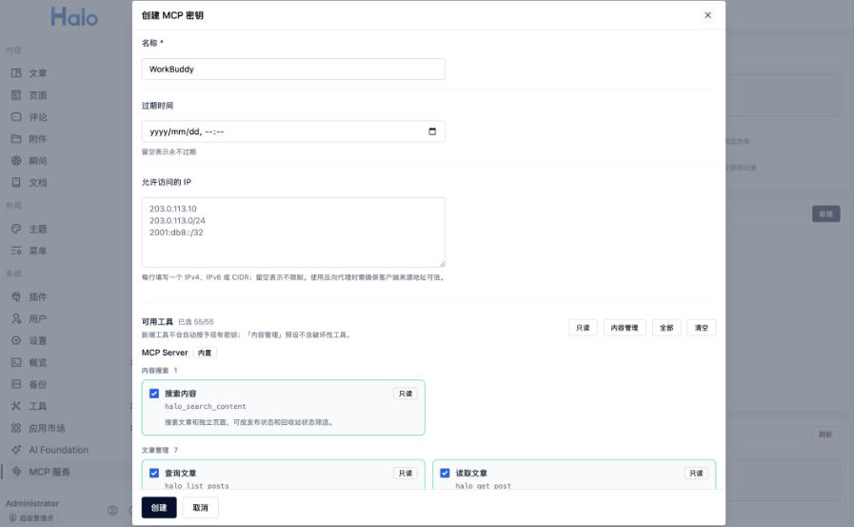The image size is (854, 527).
Task: Click the 只读 tag on 查询文章 card
Action: coord(406,473)
